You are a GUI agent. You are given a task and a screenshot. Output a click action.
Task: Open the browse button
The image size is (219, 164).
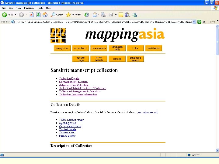pos(117,59)
